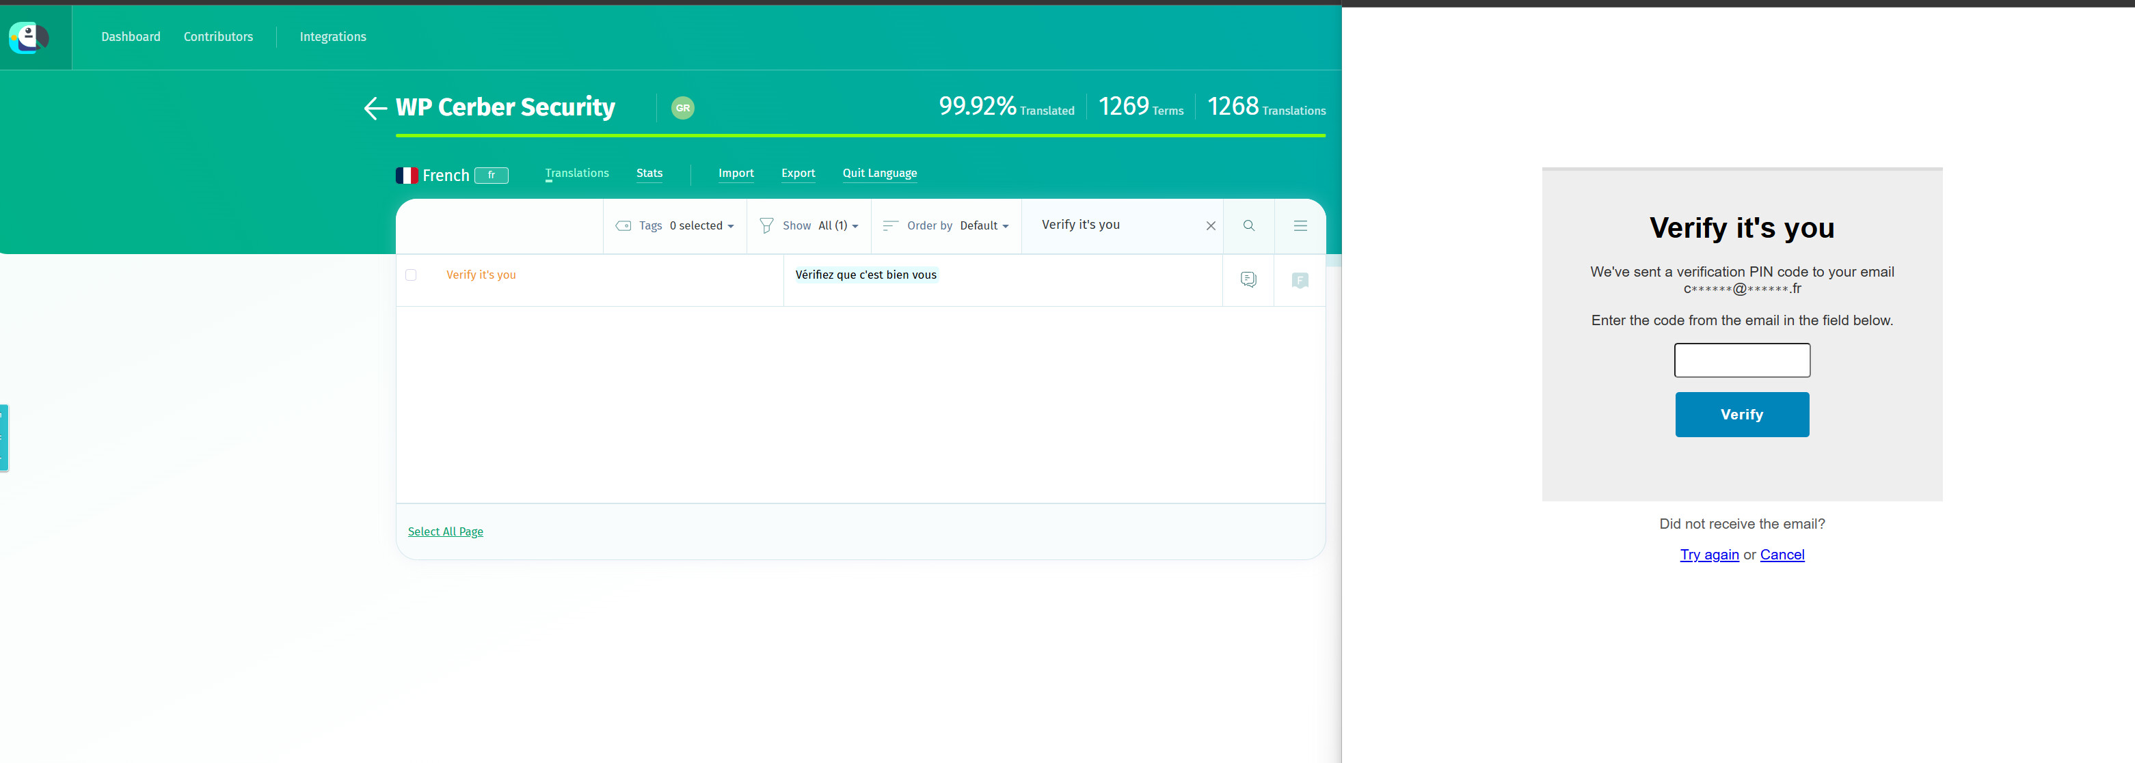Switch to the Stats tab

click(649, 173)
